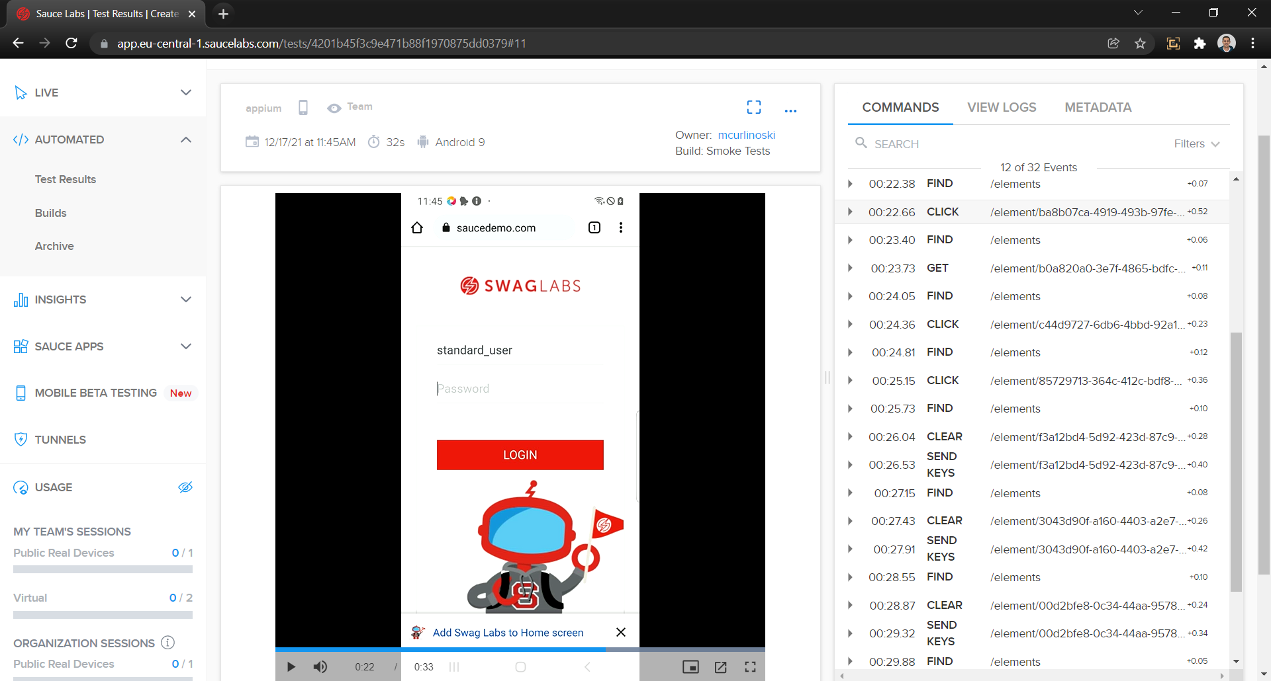Click the commands list vertical scrollbar
Screen dimensions: 1271x681
point(1236,461)
